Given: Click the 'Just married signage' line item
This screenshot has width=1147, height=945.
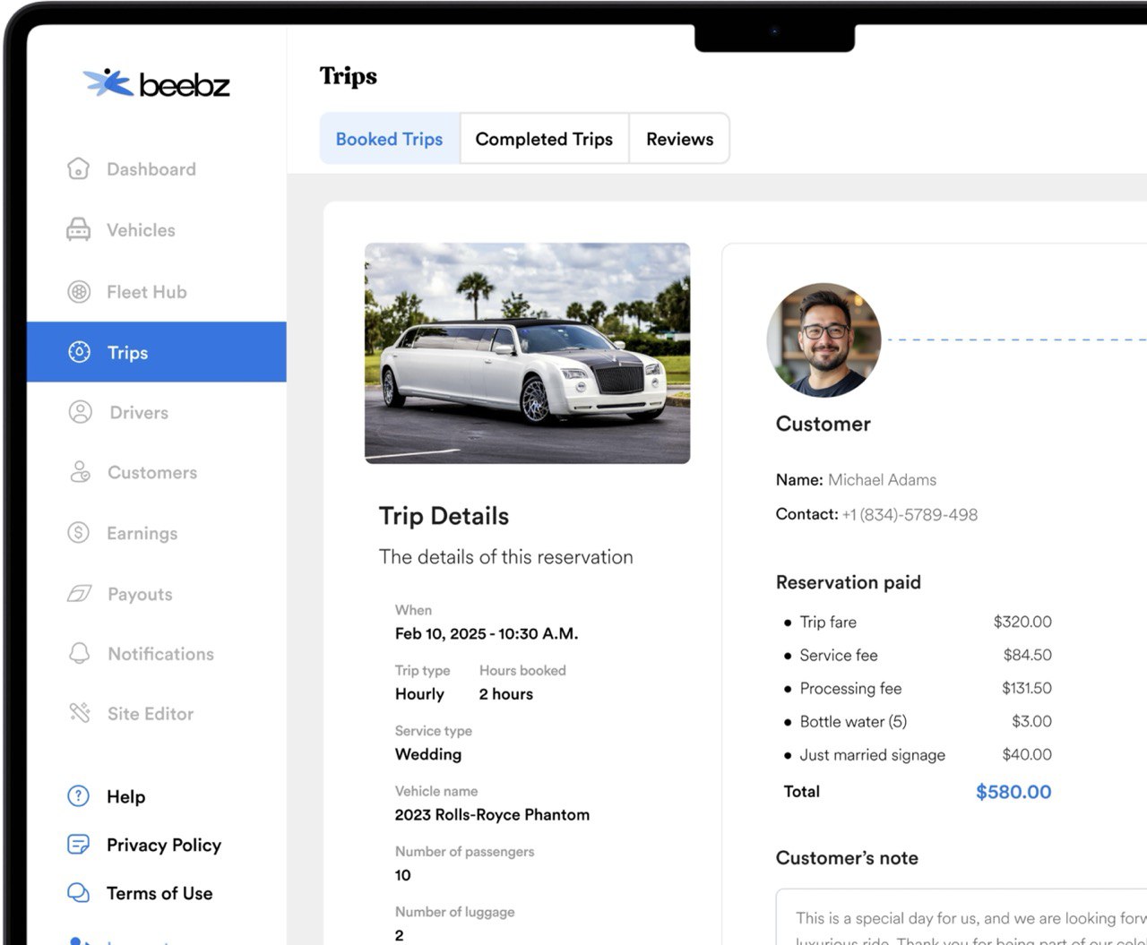Looking at the screenshot, I should (x=872, y=755).
